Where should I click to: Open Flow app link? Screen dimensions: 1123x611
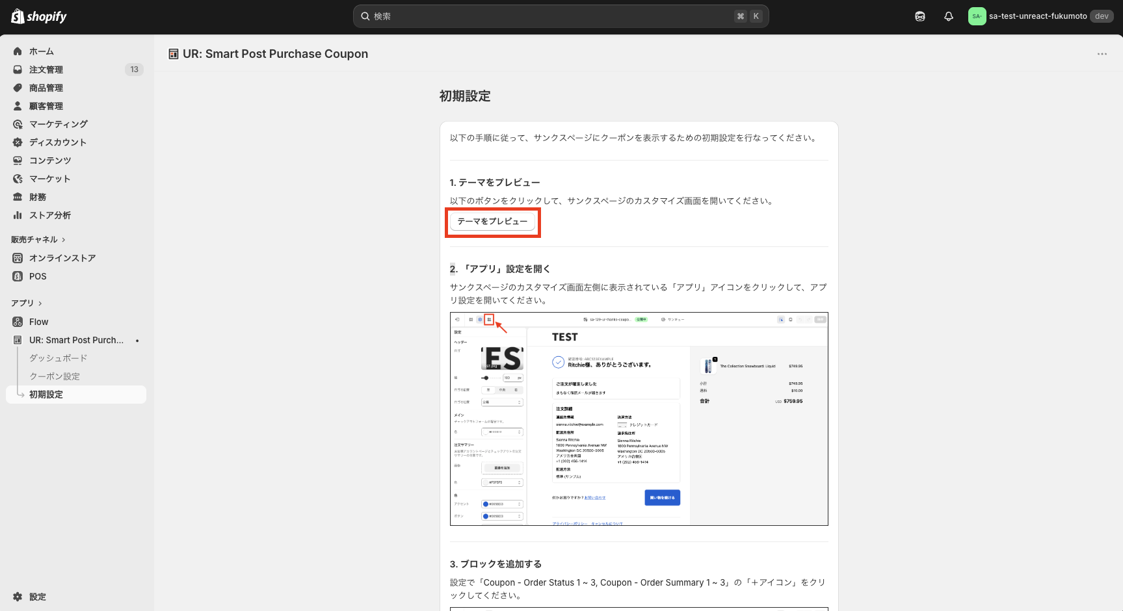tap(38, 322)
